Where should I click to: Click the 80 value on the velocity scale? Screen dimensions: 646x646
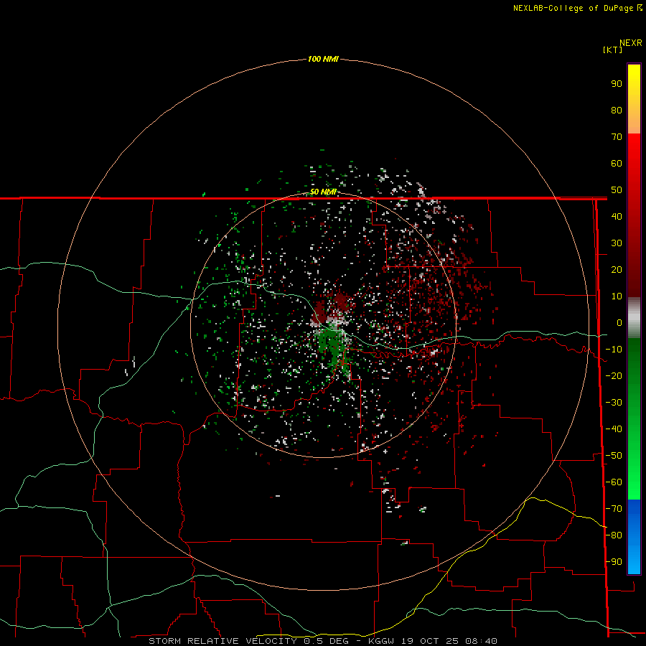pos(617,111)
